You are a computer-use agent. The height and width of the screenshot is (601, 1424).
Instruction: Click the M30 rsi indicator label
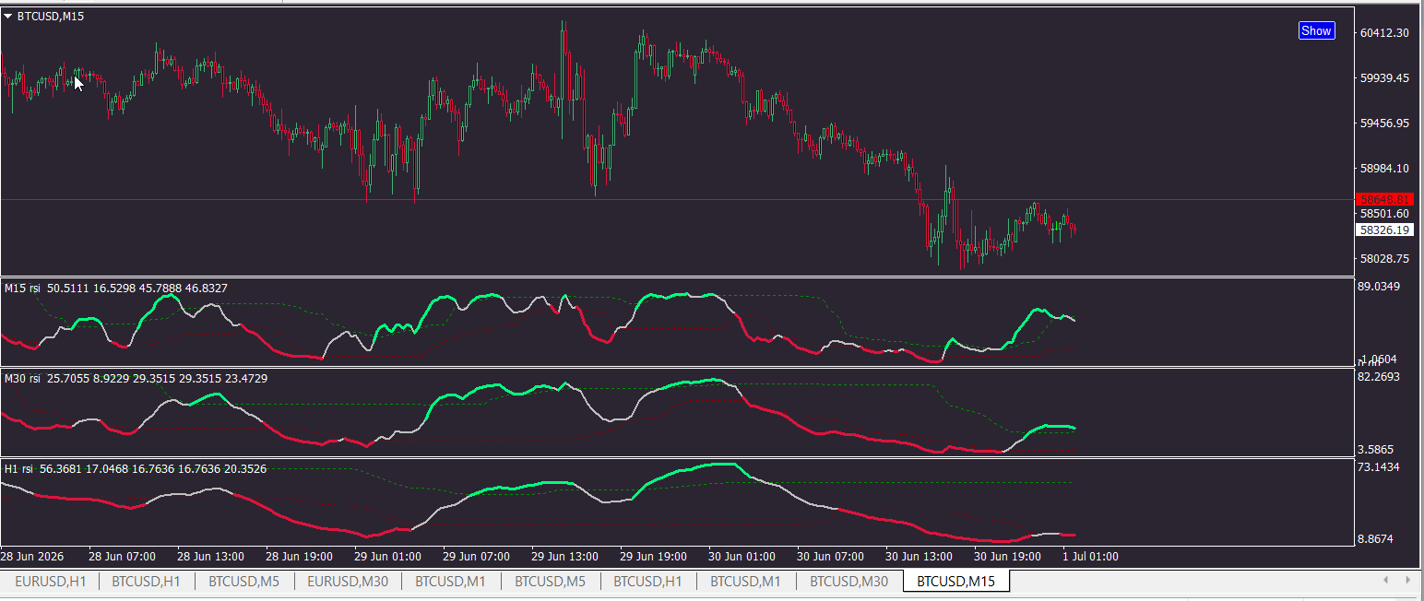pyautogui.click(x=23, y=378)
